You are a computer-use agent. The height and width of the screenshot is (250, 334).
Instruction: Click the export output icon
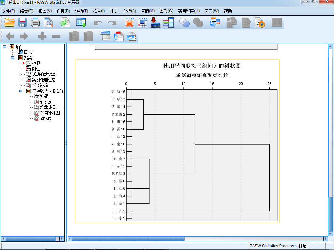65,22
